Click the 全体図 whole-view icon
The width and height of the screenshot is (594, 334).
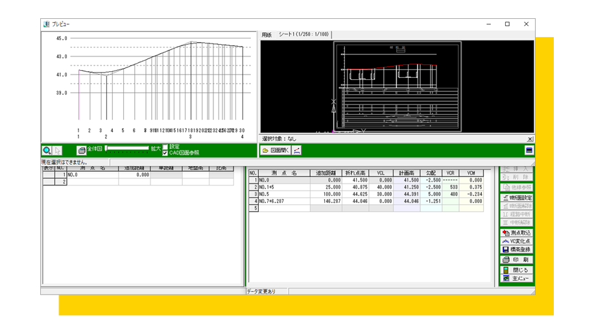pos(82,150)
